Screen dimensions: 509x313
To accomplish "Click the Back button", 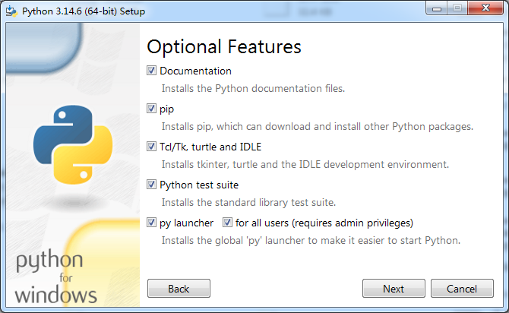I will click(x=179, y=289).
